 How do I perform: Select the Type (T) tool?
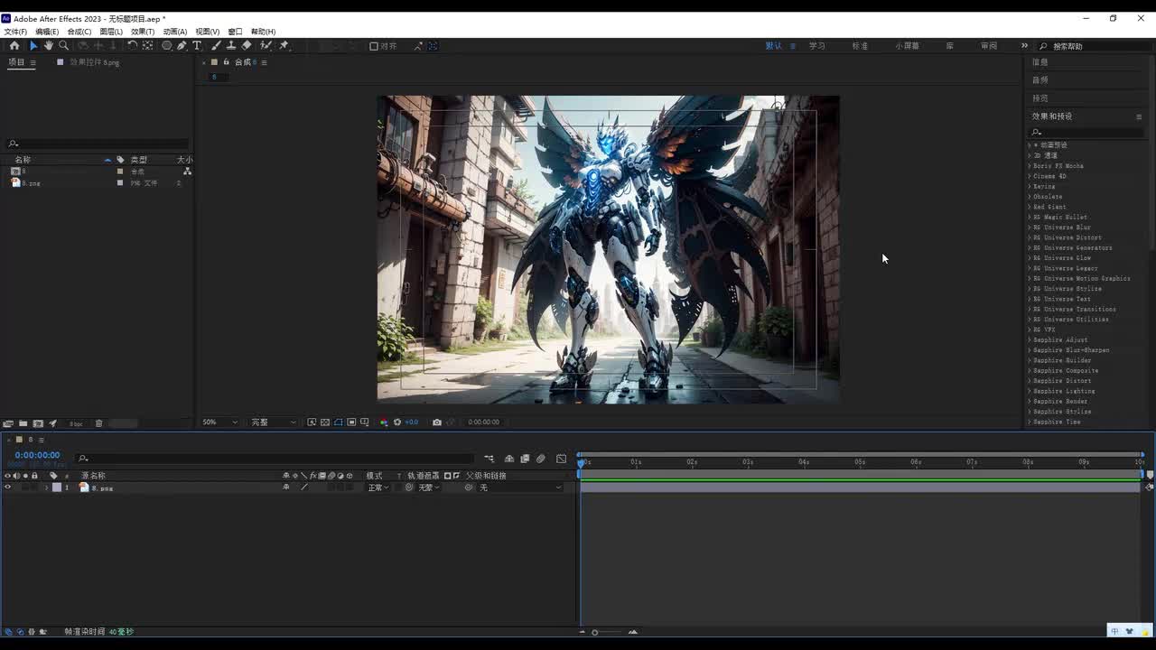[197, 45]
